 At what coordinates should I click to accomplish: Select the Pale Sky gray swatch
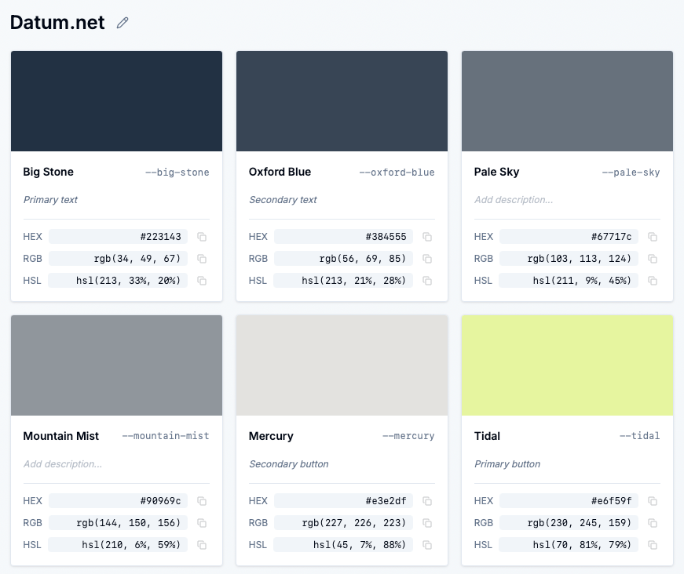[x=567, y=101]
